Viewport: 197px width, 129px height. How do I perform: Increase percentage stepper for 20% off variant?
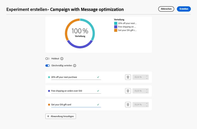[147, 76]
